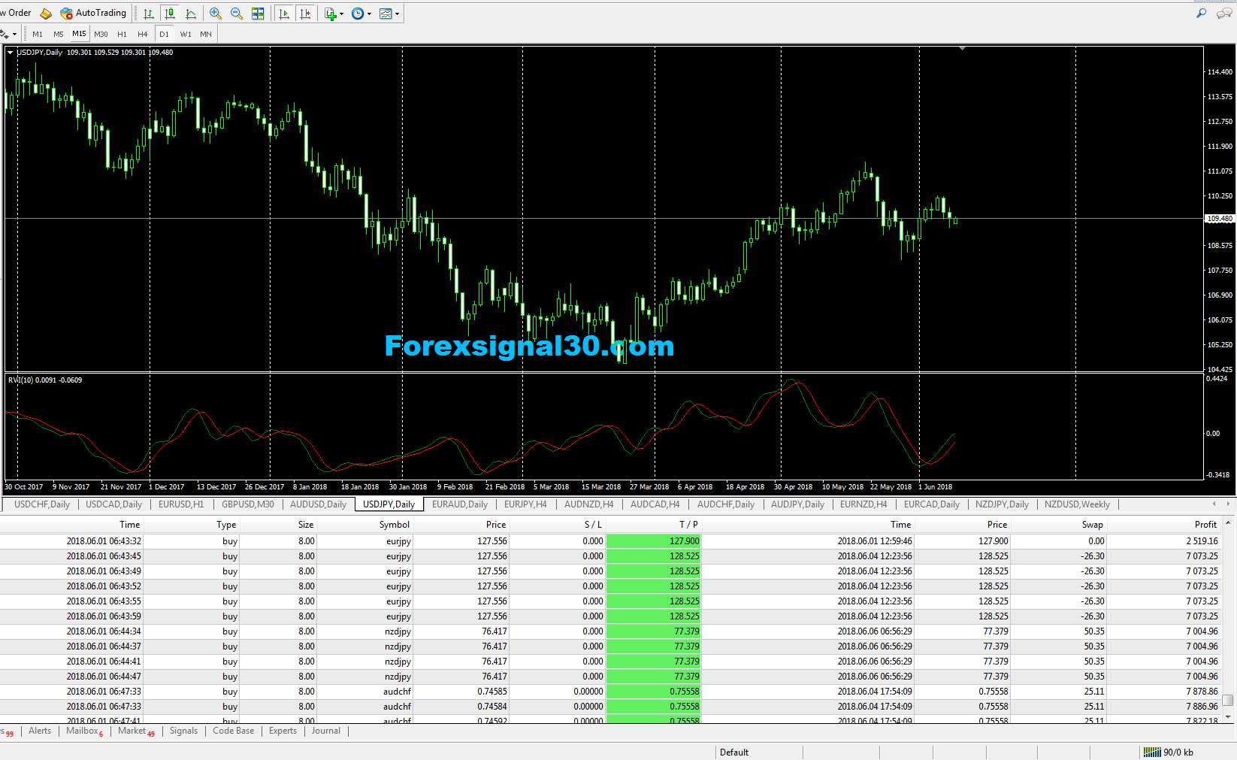Click the connection status bars indicator
Image resolution: width=1237 pixels, height=760 pixels.
pos(1152,751)
